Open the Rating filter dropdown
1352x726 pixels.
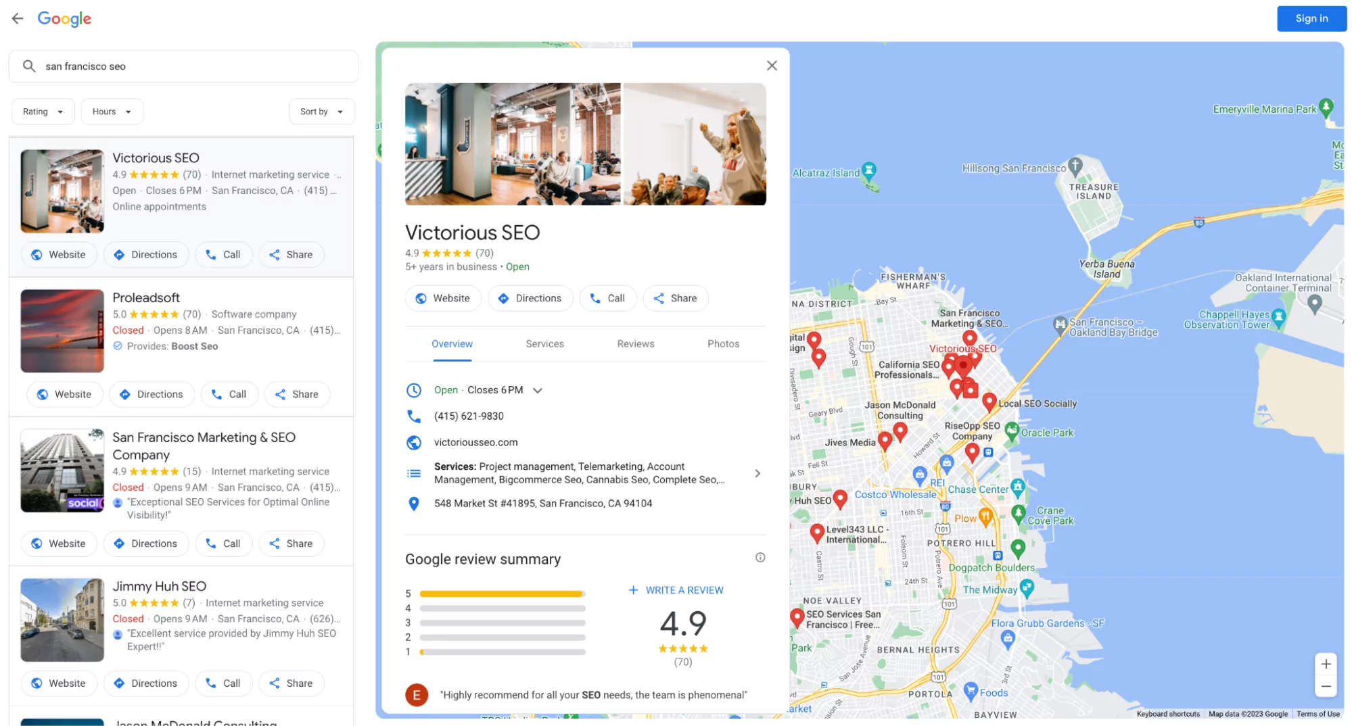tap(43, 112)
